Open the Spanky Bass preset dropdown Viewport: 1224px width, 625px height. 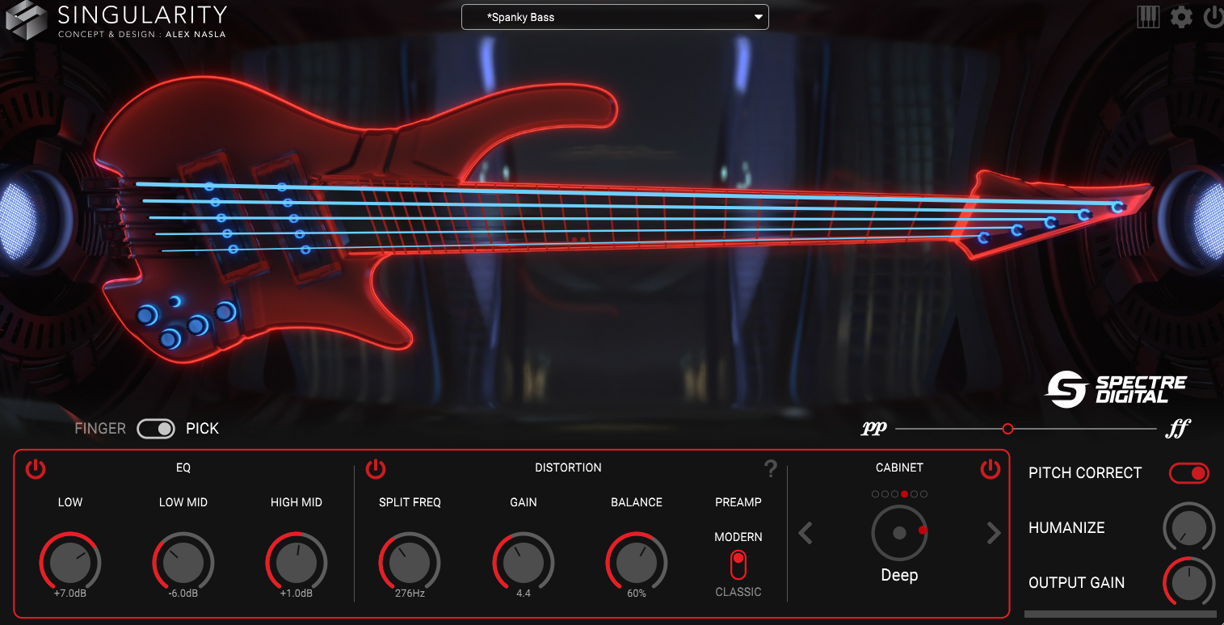pos(615,17)
